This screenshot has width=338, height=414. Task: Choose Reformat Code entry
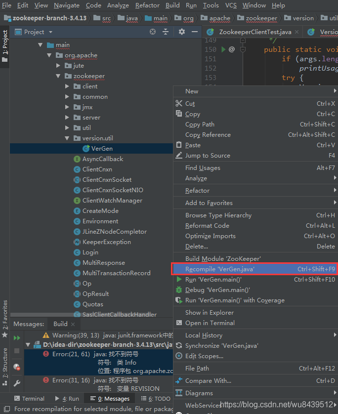click(x=255, y=226)
